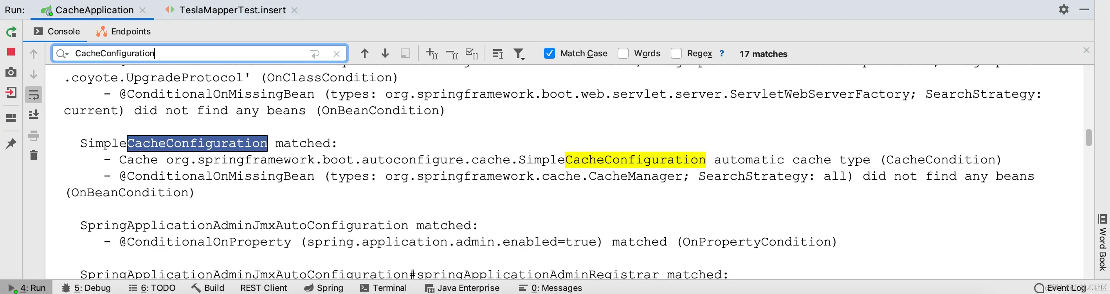Open the Regex help question mark
The width and height of the screenshot is (1110, 294).
(722, 54)
